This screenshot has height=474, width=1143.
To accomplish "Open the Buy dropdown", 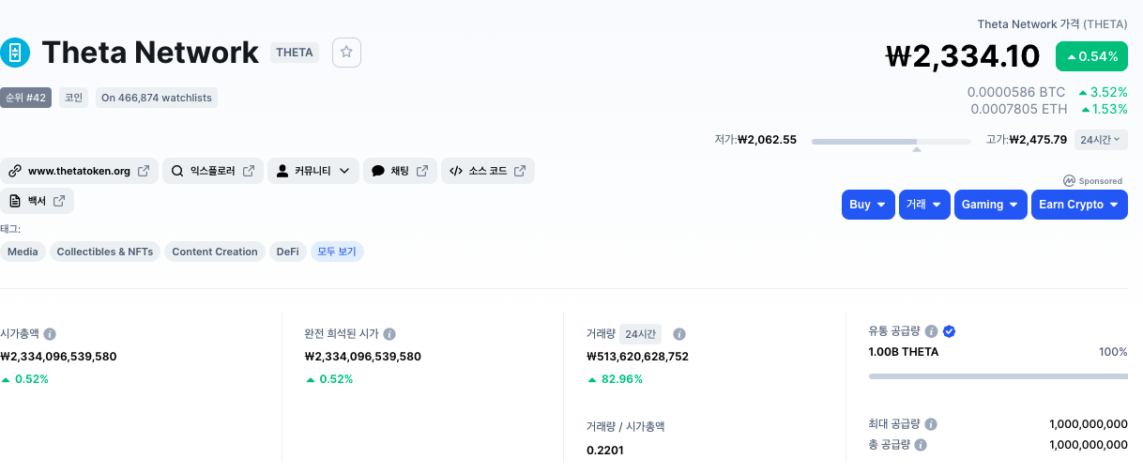I will (x=868, y=205).
